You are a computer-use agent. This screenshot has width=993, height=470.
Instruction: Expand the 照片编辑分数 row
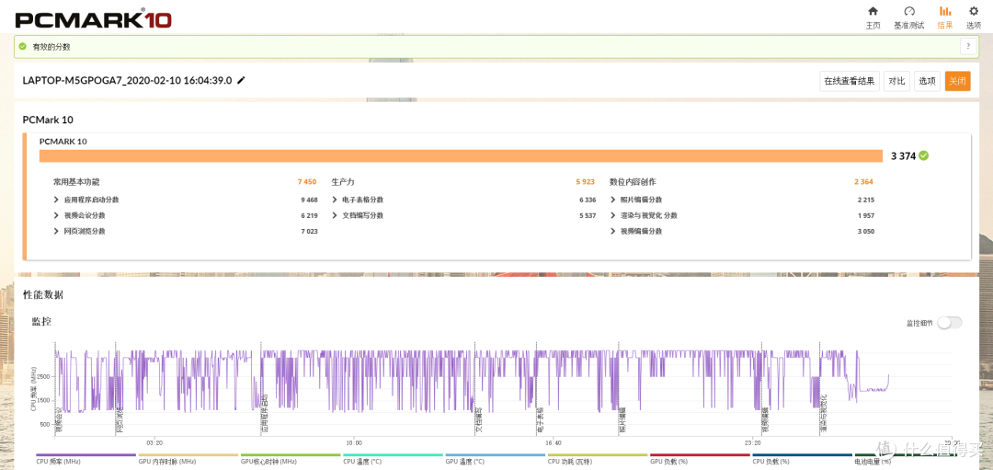(636, 200)
